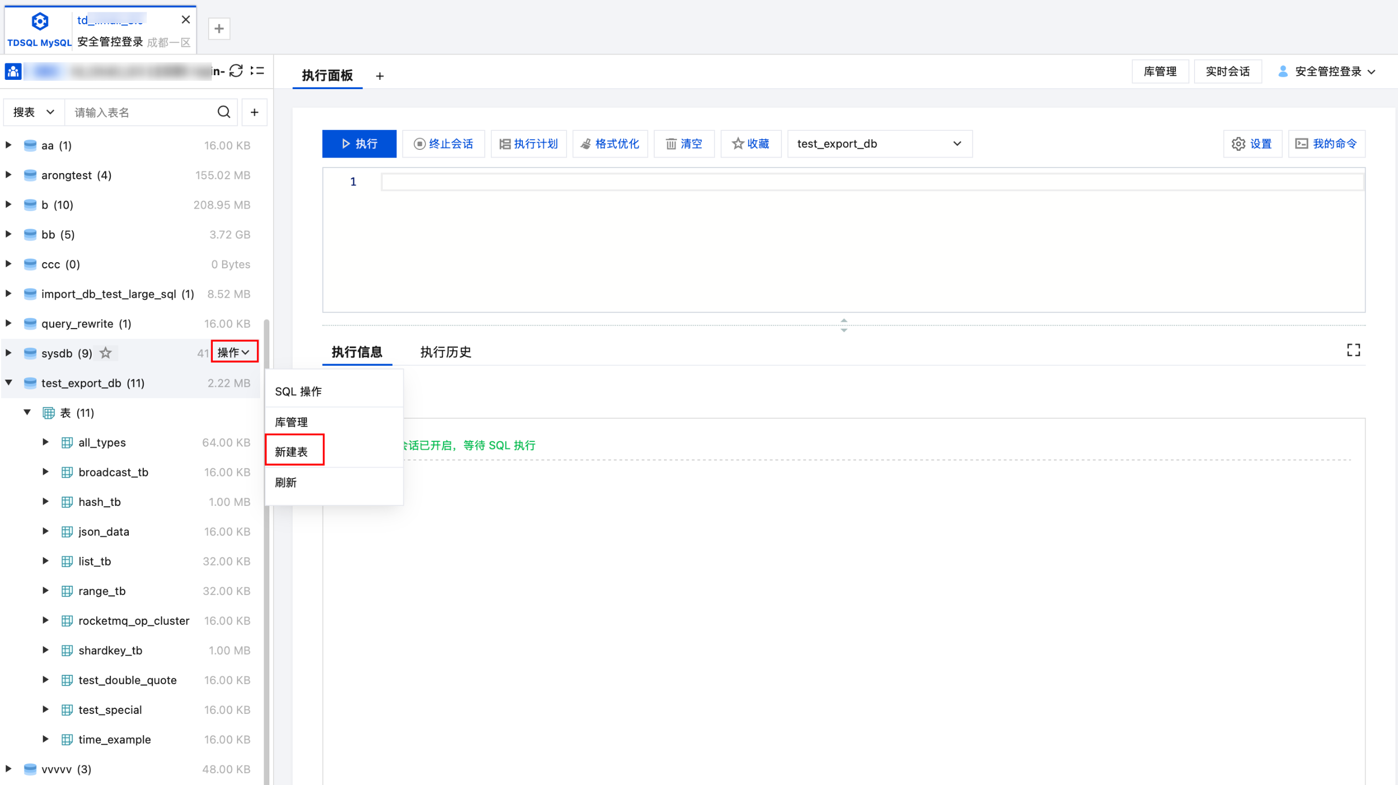Image resolution: width=1398 pixels, height=785 pixels.
Task: Click the search magnifier icon
Action: pos(224,112)
